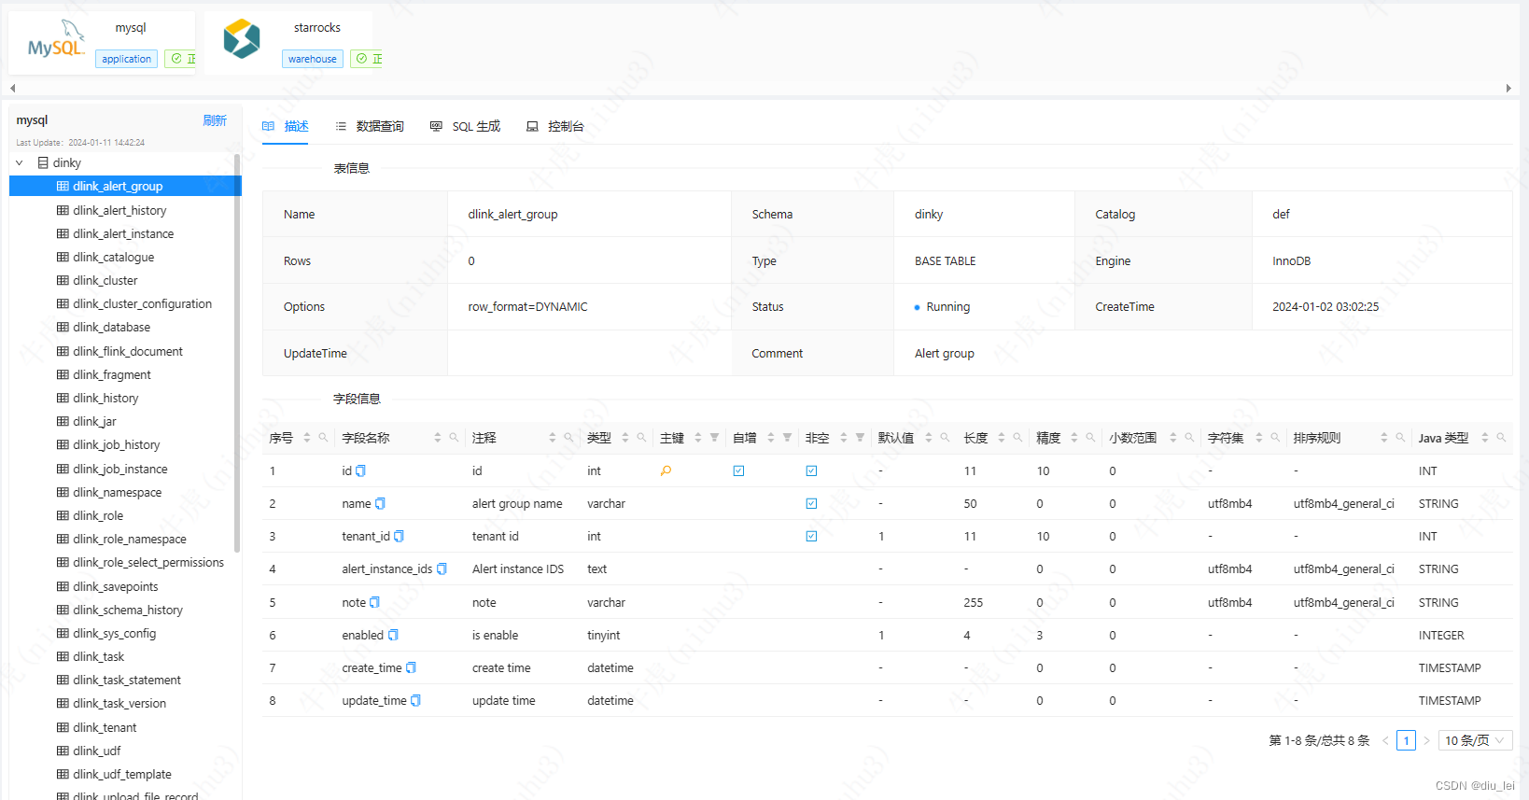Copy the name field name icon
1529x800 pixels.
coord(380,504)
